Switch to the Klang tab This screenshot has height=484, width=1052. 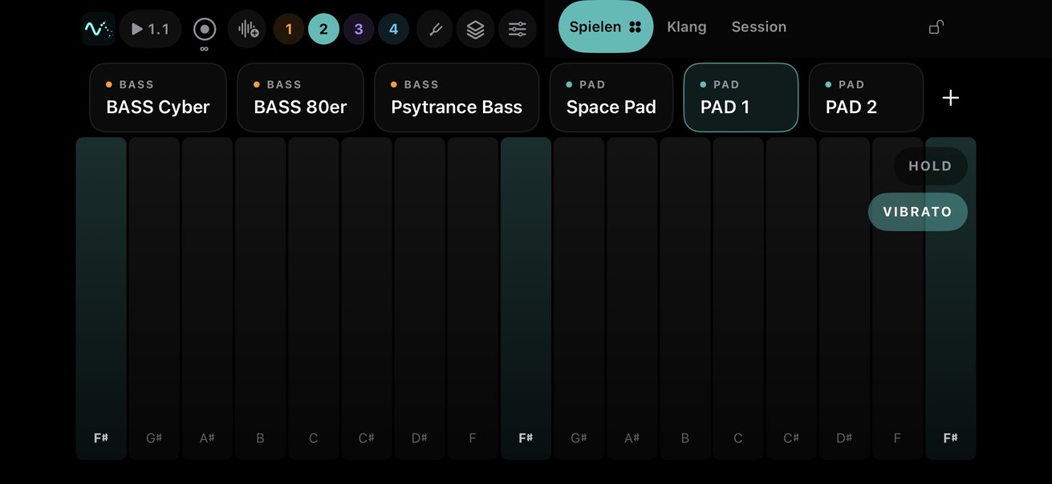[687, 26]
